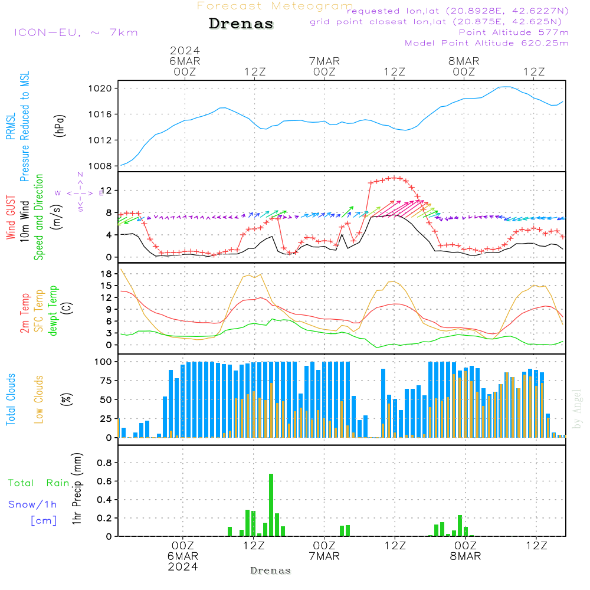Click the "[cm]" snow unit label
590x590 pixels.
click(x=44, y=521)
